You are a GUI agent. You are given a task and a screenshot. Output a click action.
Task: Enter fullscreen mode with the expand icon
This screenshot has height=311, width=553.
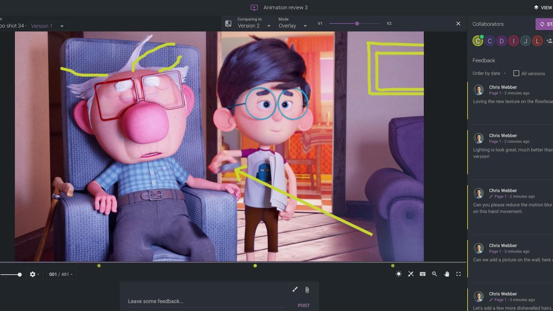[x=458, y=274]
